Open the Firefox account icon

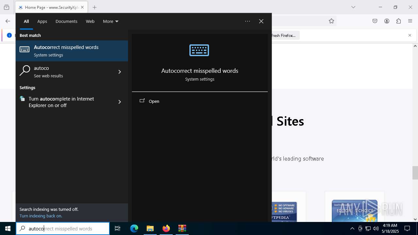(x=387, y=21)
